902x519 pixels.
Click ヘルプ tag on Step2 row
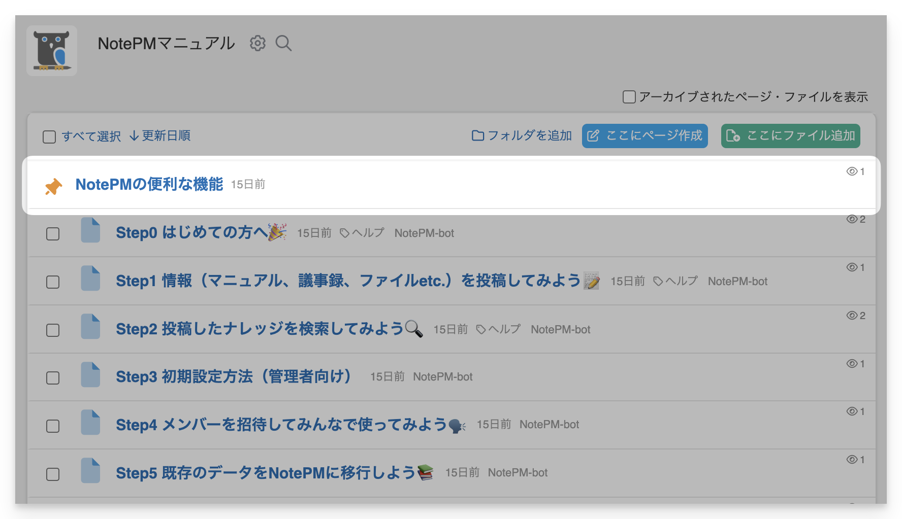tap(498, 329)
